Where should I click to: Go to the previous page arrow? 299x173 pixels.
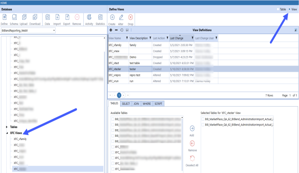point(115,95)
